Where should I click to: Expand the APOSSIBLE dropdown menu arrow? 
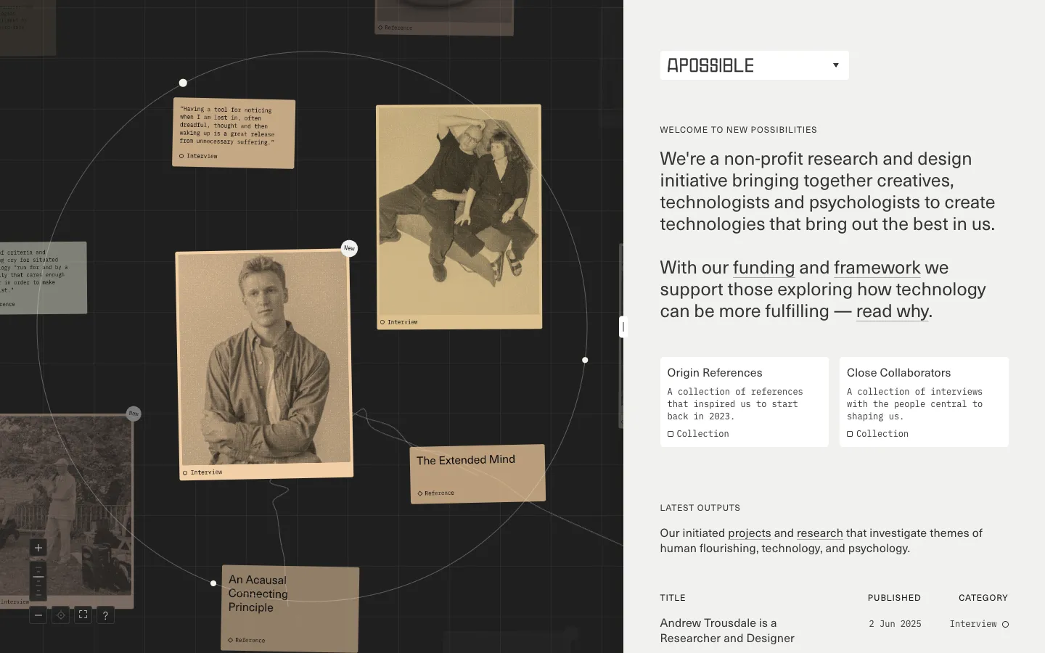[x=835, y=65]
